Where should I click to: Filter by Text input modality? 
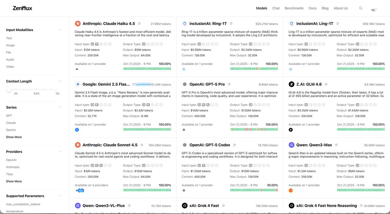(x=9, y=38)
